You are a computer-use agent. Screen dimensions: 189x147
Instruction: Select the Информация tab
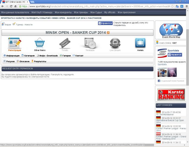pyautogui.click(x=12, y=55)
